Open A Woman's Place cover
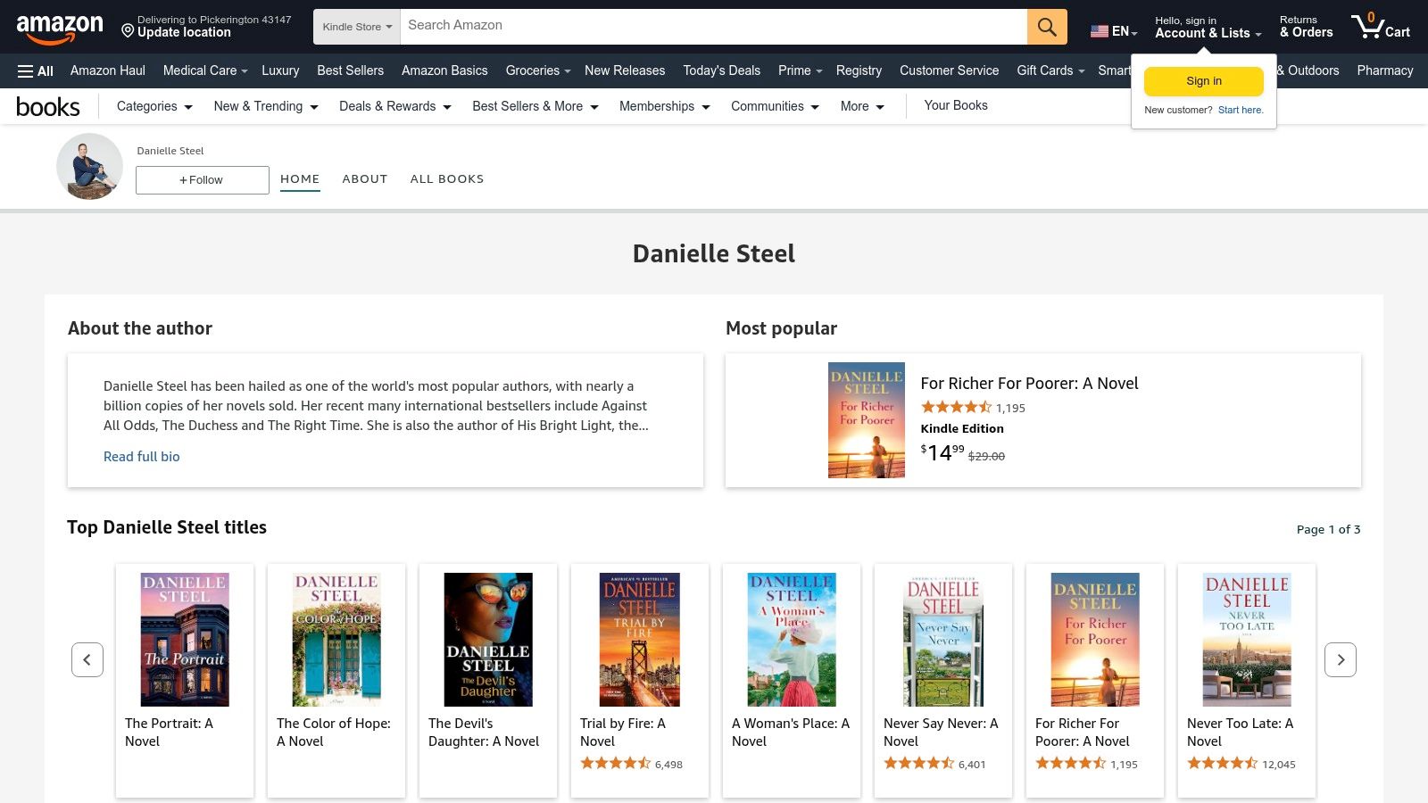Screen dimensions: 1428x803 pos(792,640)
